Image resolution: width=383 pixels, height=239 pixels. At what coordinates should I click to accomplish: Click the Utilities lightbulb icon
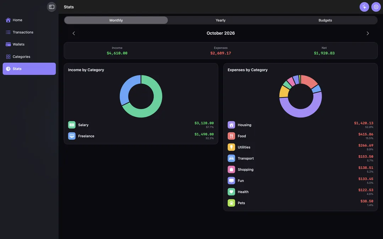[x=231, y=147]
